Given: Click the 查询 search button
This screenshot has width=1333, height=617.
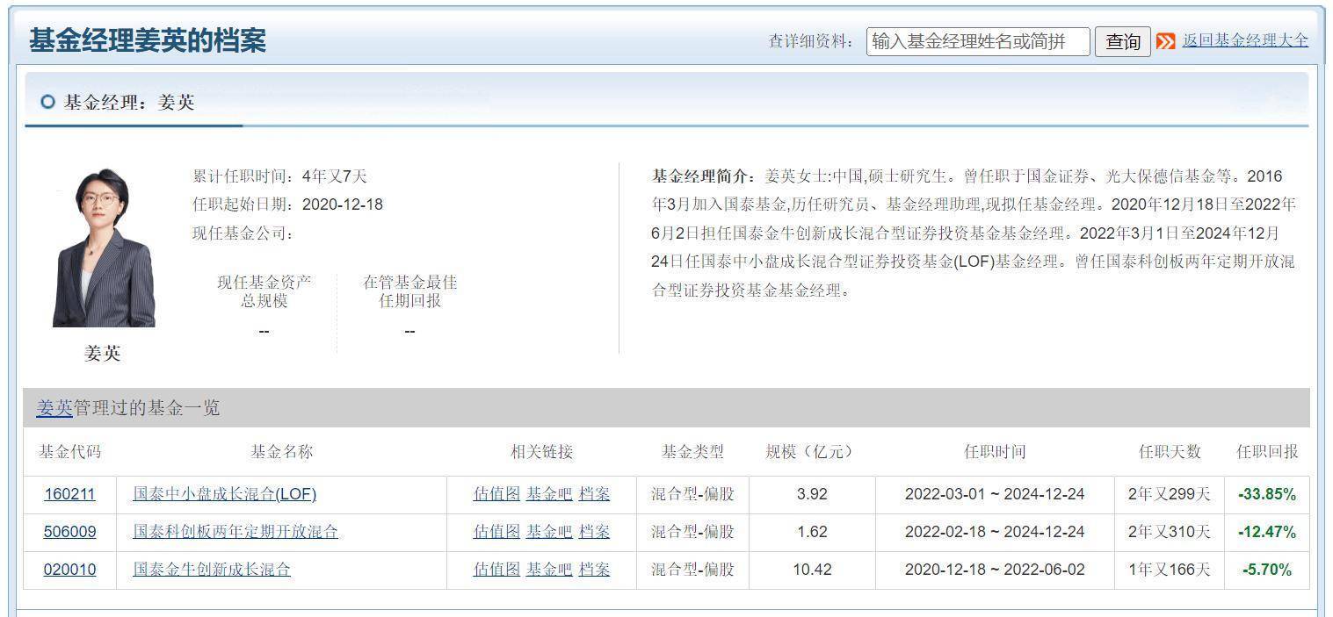Looking at the screenshot, I should click(x=1122, y=40).
